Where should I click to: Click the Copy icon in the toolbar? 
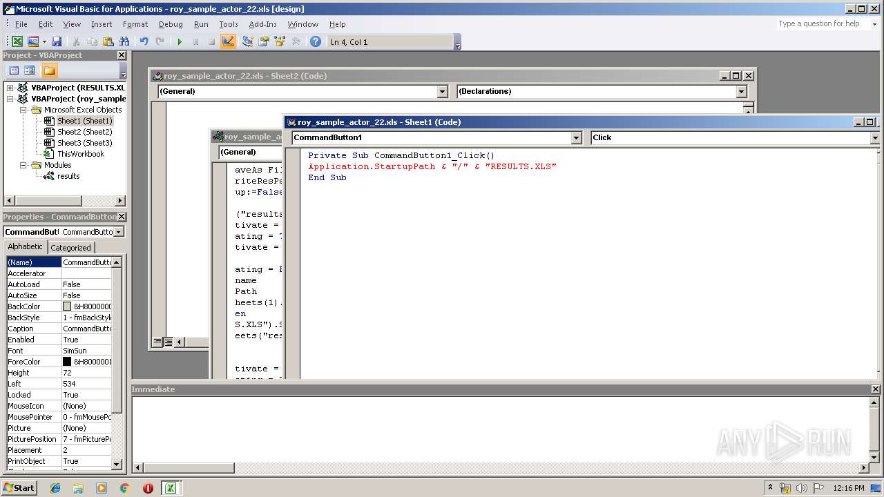tap(92, 42)
